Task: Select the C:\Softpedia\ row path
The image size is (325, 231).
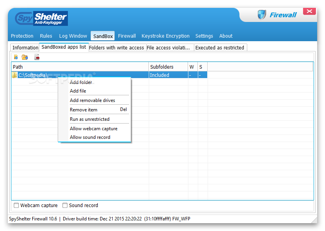Action: 33,75
